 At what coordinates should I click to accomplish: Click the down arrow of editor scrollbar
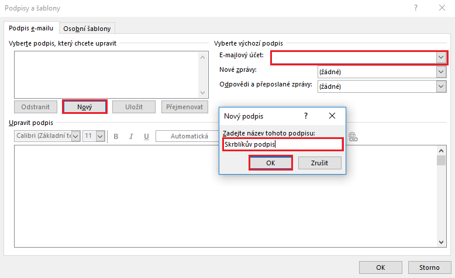click(441, 242)
